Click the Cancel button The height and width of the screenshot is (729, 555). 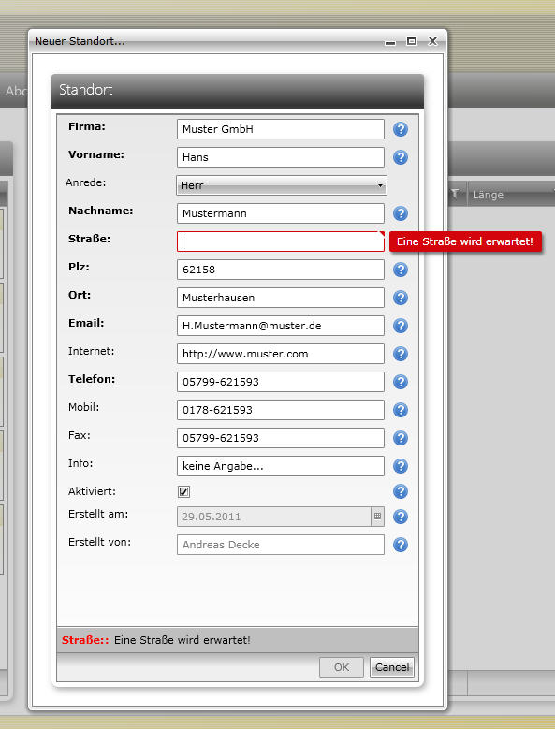point(392,667)
